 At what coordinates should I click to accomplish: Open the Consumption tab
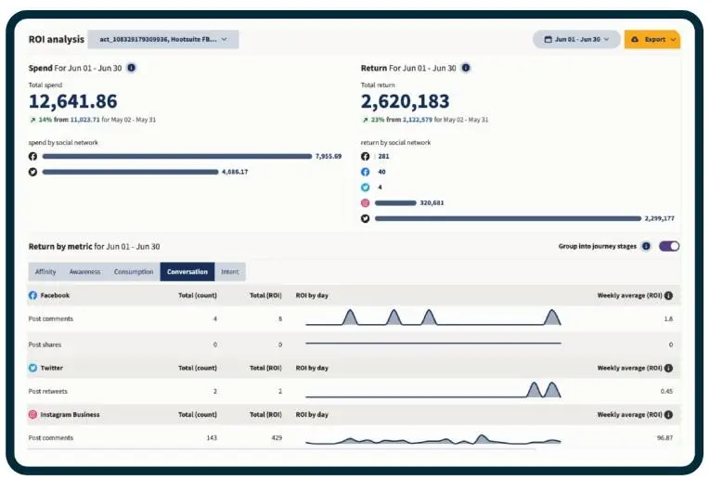[134, 272]
